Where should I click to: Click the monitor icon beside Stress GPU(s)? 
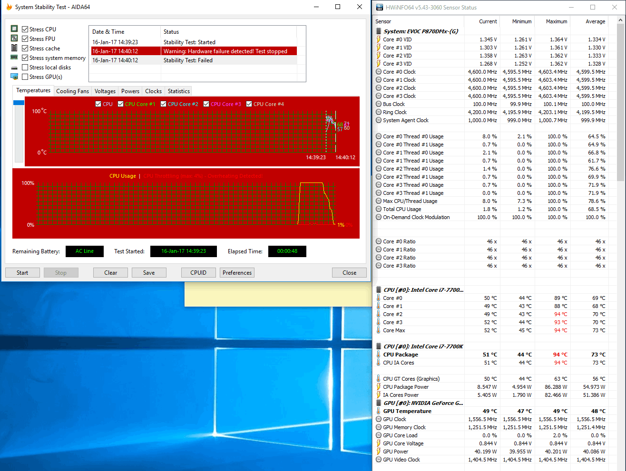coord(14,77)
